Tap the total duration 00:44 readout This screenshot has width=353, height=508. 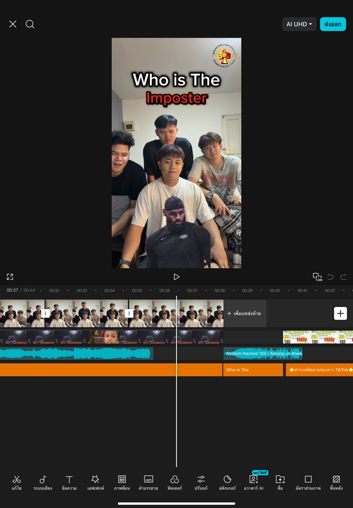[29, 291]
